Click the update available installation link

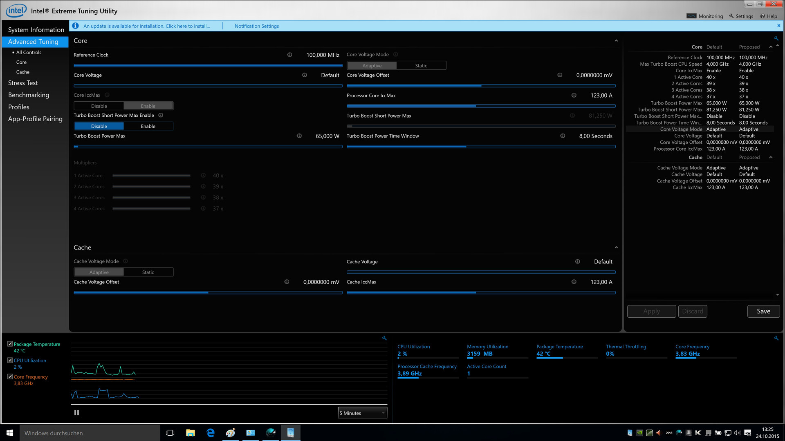click(146, 26)
